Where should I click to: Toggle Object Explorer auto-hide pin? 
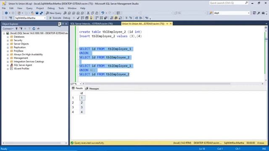[63, 24]
